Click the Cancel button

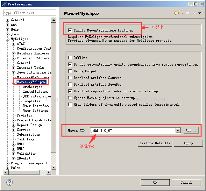click(x=186, y=182)
